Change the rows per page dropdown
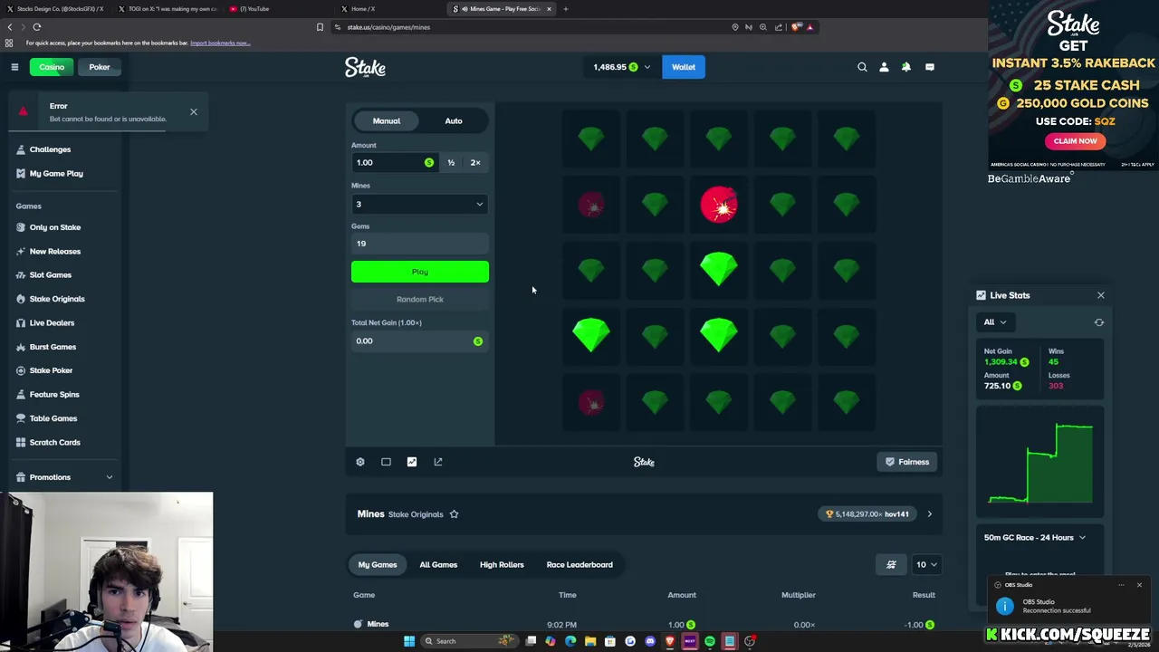The image size is (1159, 652). (925, 564)
